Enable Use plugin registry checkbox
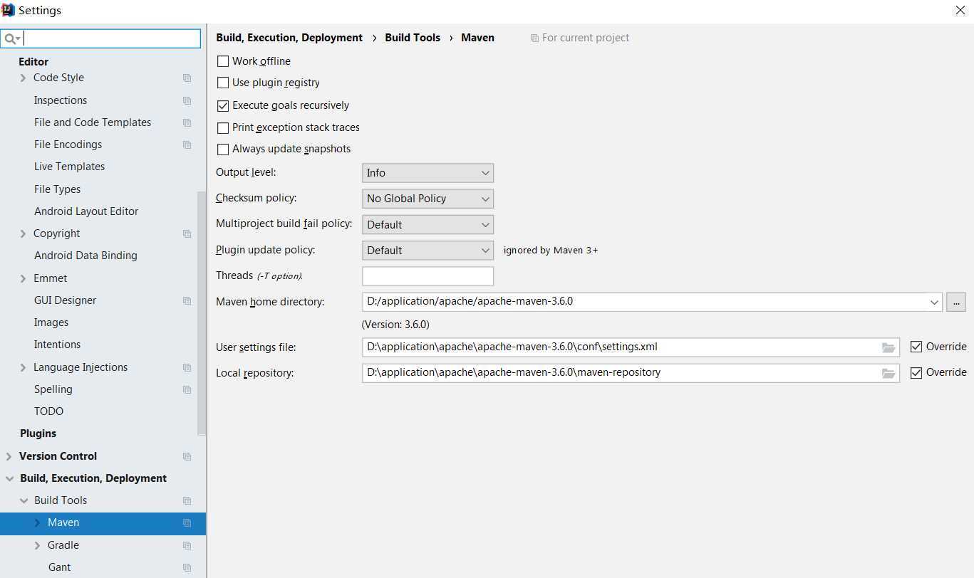This screenshot has height=578, width=974. [223, 83]
